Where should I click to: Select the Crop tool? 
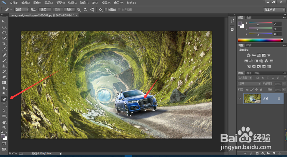click(4, 44)
